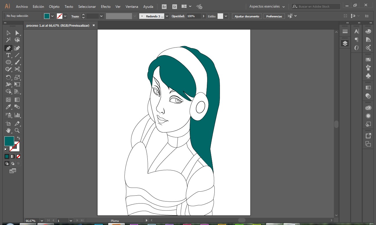Select the Symbol Sprayer tool
This screenshot has width=376, height=225.
(x=8, y=115)
